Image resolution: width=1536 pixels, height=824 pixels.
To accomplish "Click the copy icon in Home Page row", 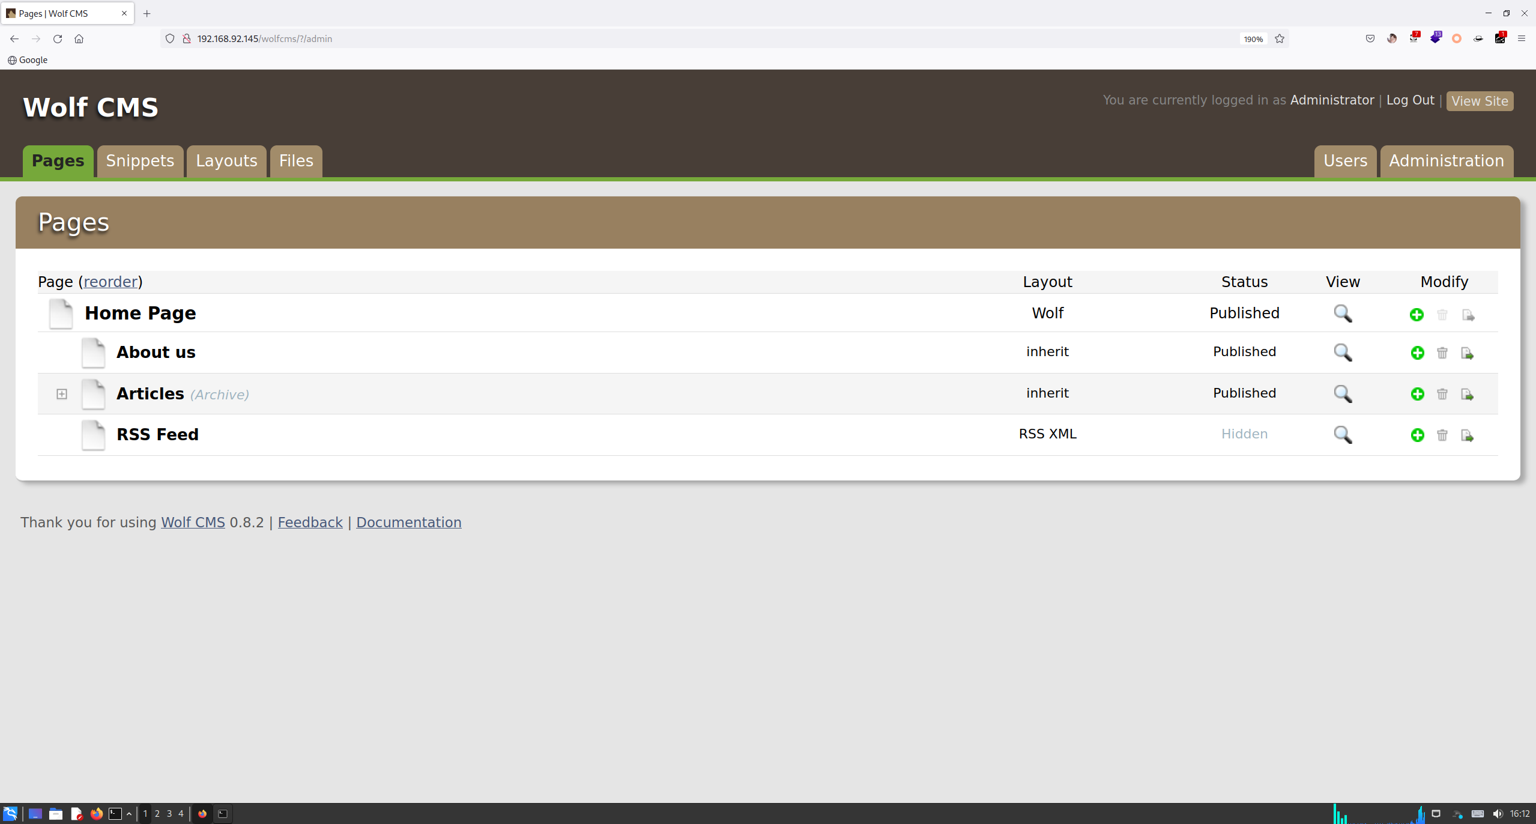I will 1468,315.
